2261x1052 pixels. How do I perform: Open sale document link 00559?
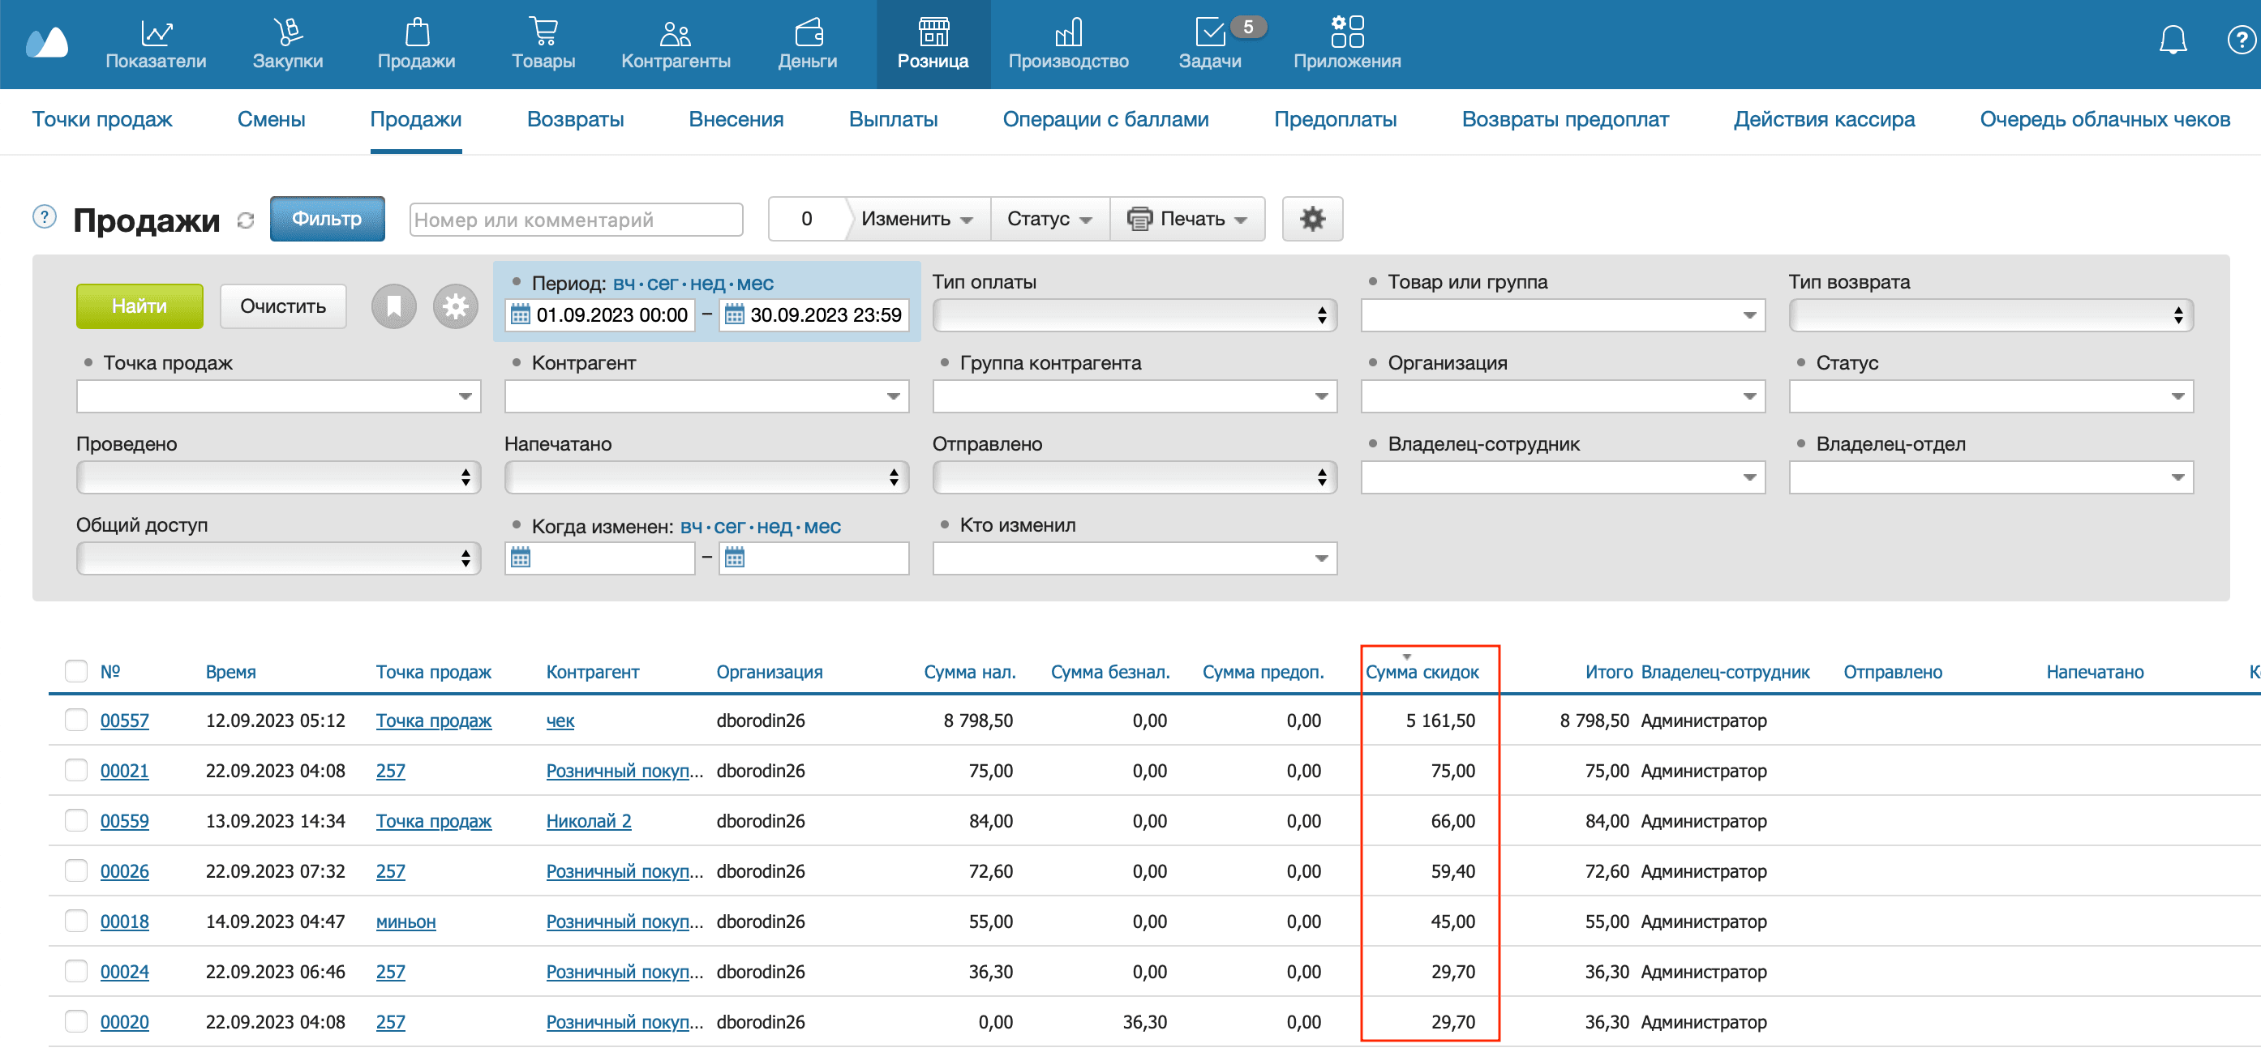(125, 821)
